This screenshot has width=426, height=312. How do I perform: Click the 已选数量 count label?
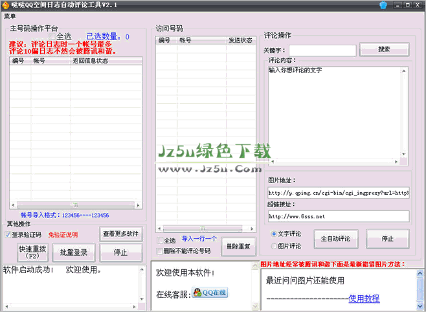click(x=108, y=36)
